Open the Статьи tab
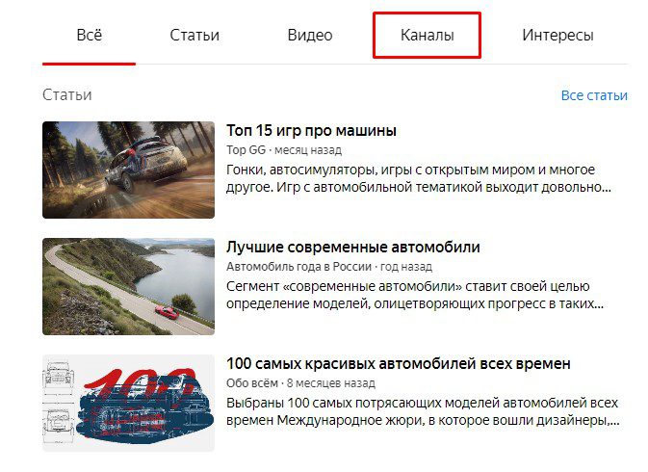This screenshot has height=472, width=648. click(194, 35)
